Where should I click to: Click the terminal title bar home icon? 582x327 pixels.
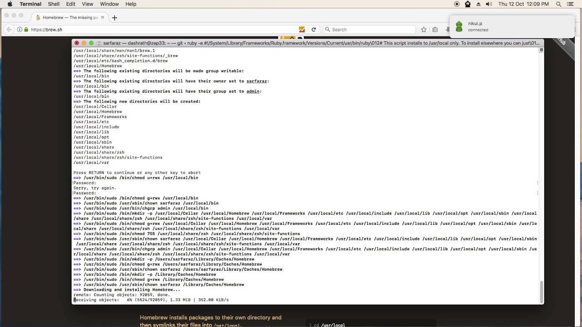99,43
